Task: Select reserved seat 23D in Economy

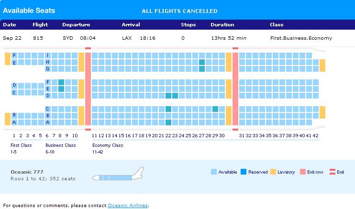Action: click(175, 96)
